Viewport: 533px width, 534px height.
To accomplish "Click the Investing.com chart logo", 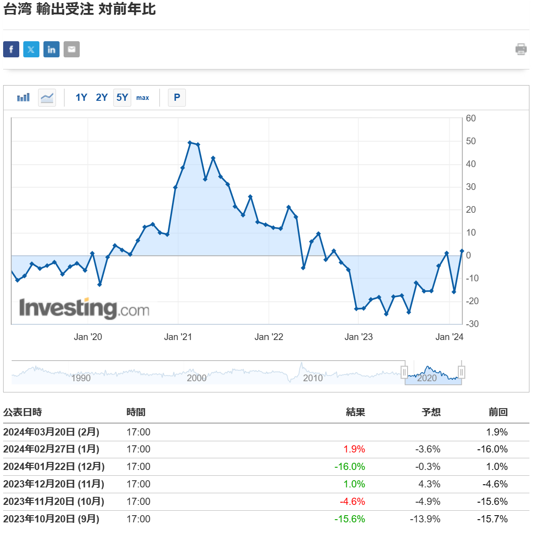I will point(84,309).
